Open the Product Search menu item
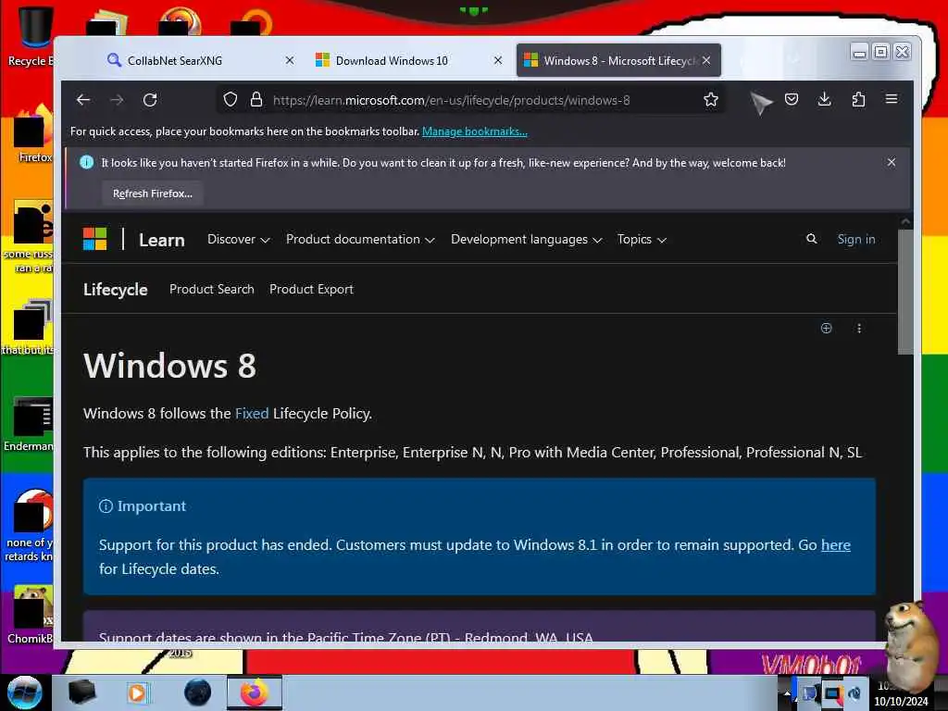The image size is (948, 711). coord(212,289)
